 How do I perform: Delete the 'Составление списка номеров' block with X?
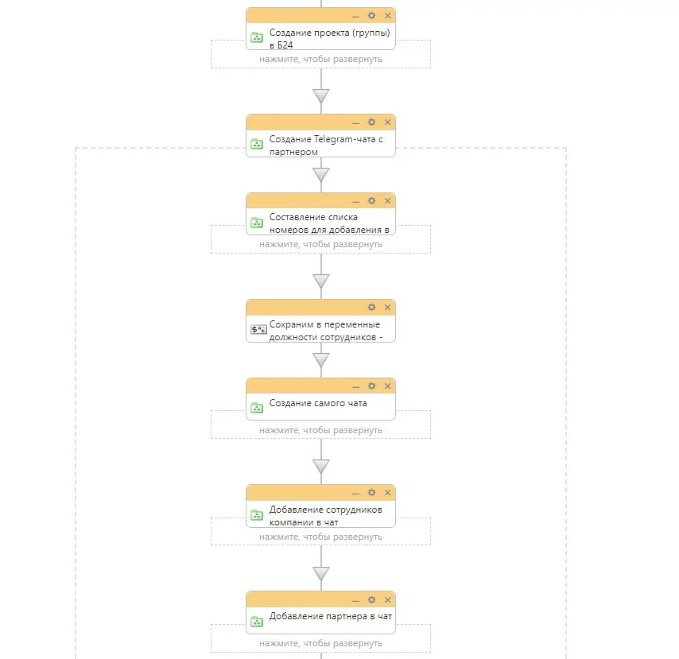tap(387, 201)
